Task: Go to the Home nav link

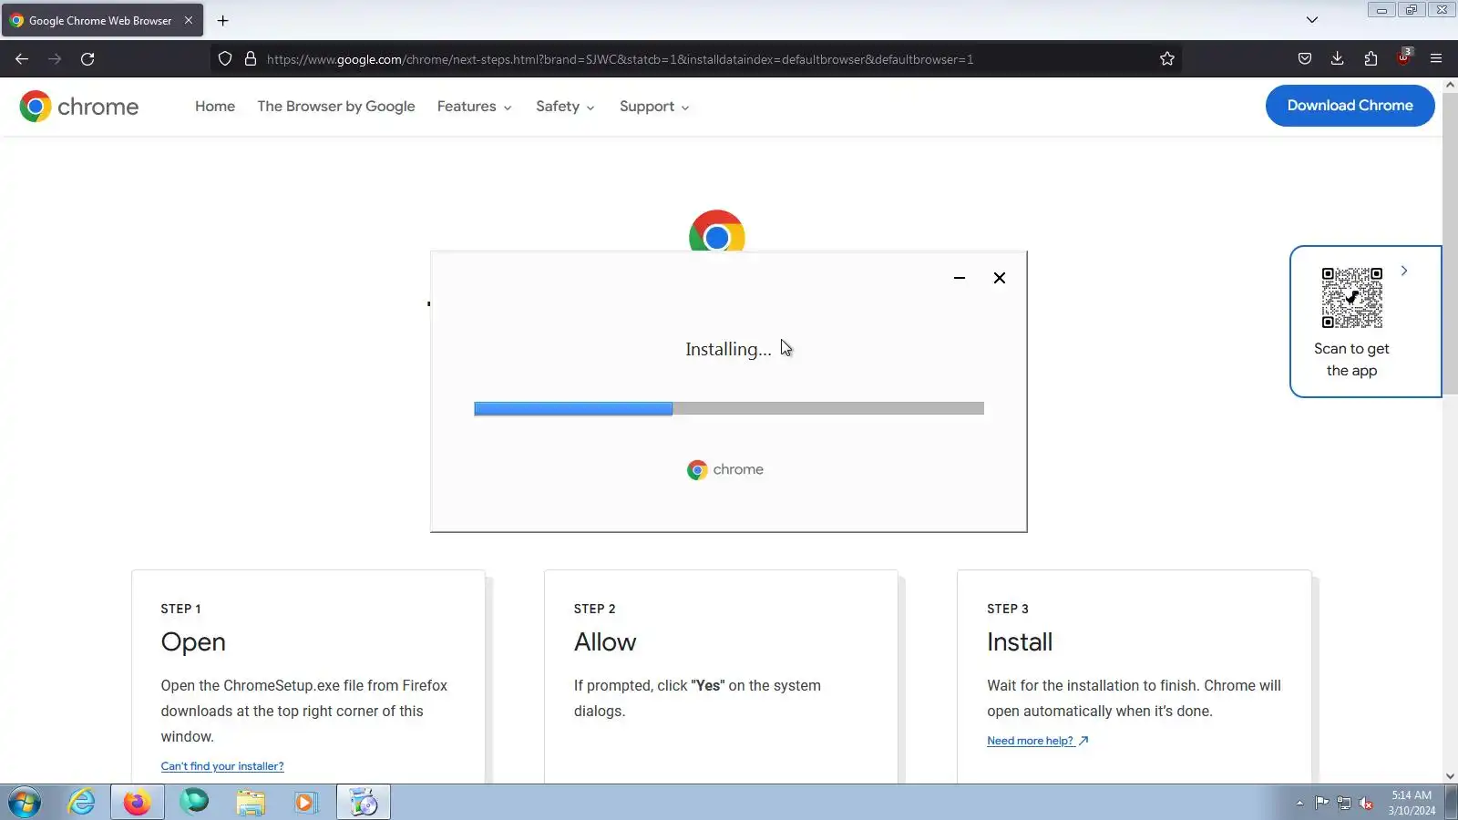Action: 215,107
